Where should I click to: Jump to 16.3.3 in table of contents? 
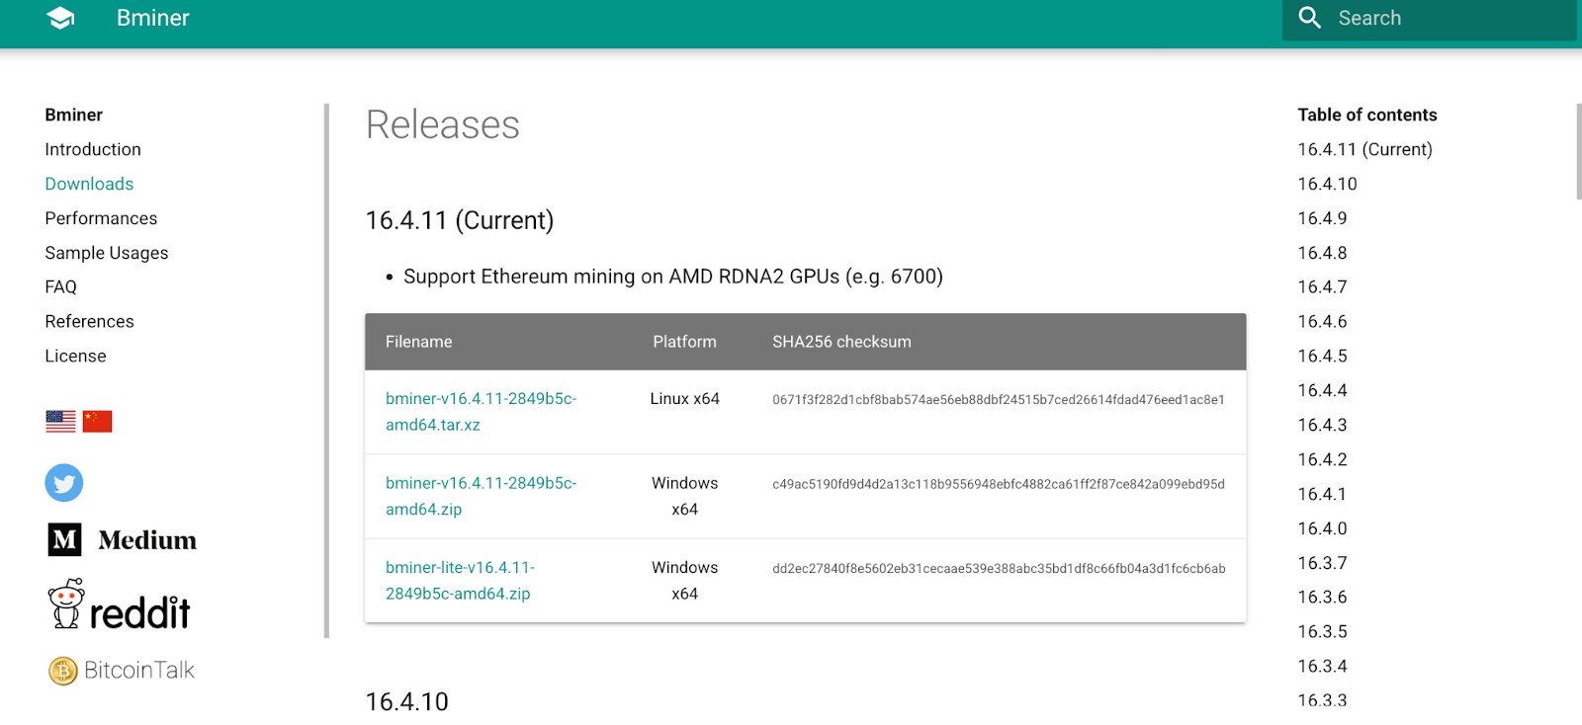(x=1322, y=700)
